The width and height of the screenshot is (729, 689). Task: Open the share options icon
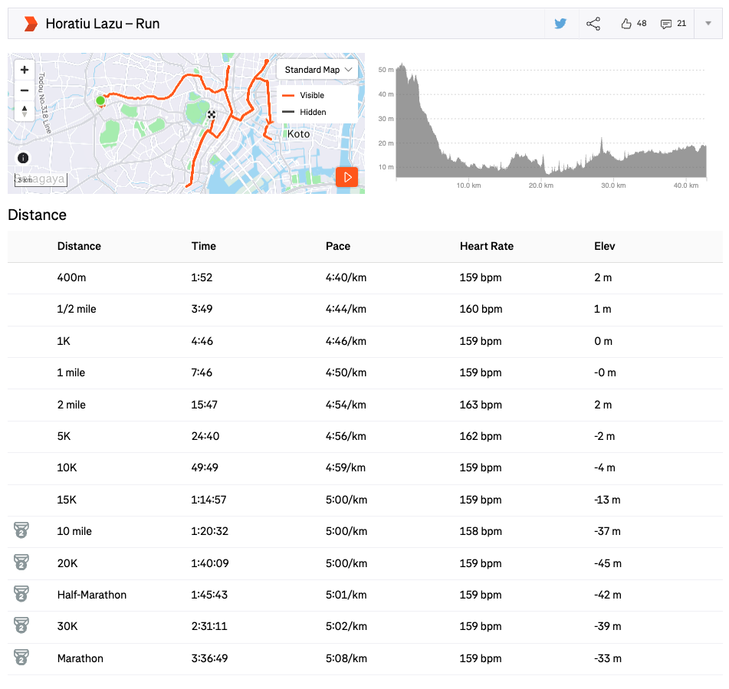click(593, 24)
